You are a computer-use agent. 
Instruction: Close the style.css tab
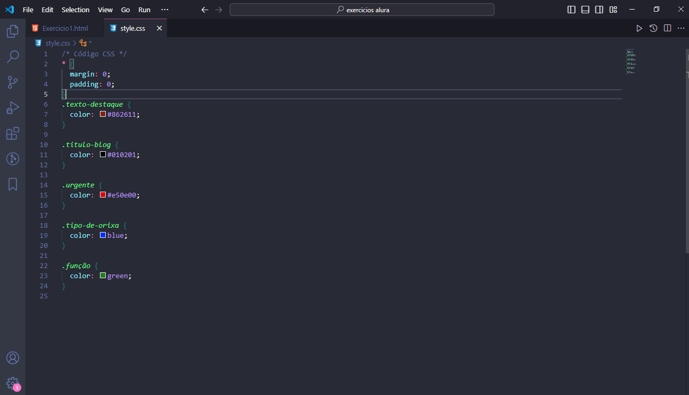tap(159, 28)
